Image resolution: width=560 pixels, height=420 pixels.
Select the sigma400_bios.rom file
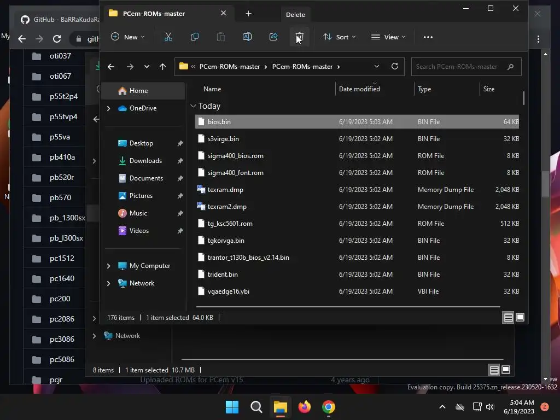(x=357, y=156)
